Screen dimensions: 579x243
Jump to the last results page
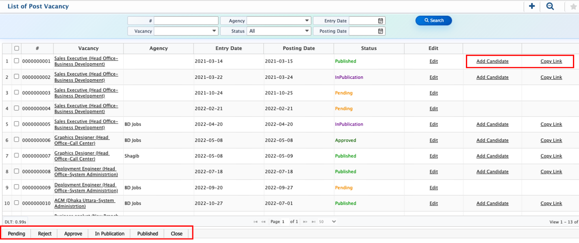(x=313, y=222)
